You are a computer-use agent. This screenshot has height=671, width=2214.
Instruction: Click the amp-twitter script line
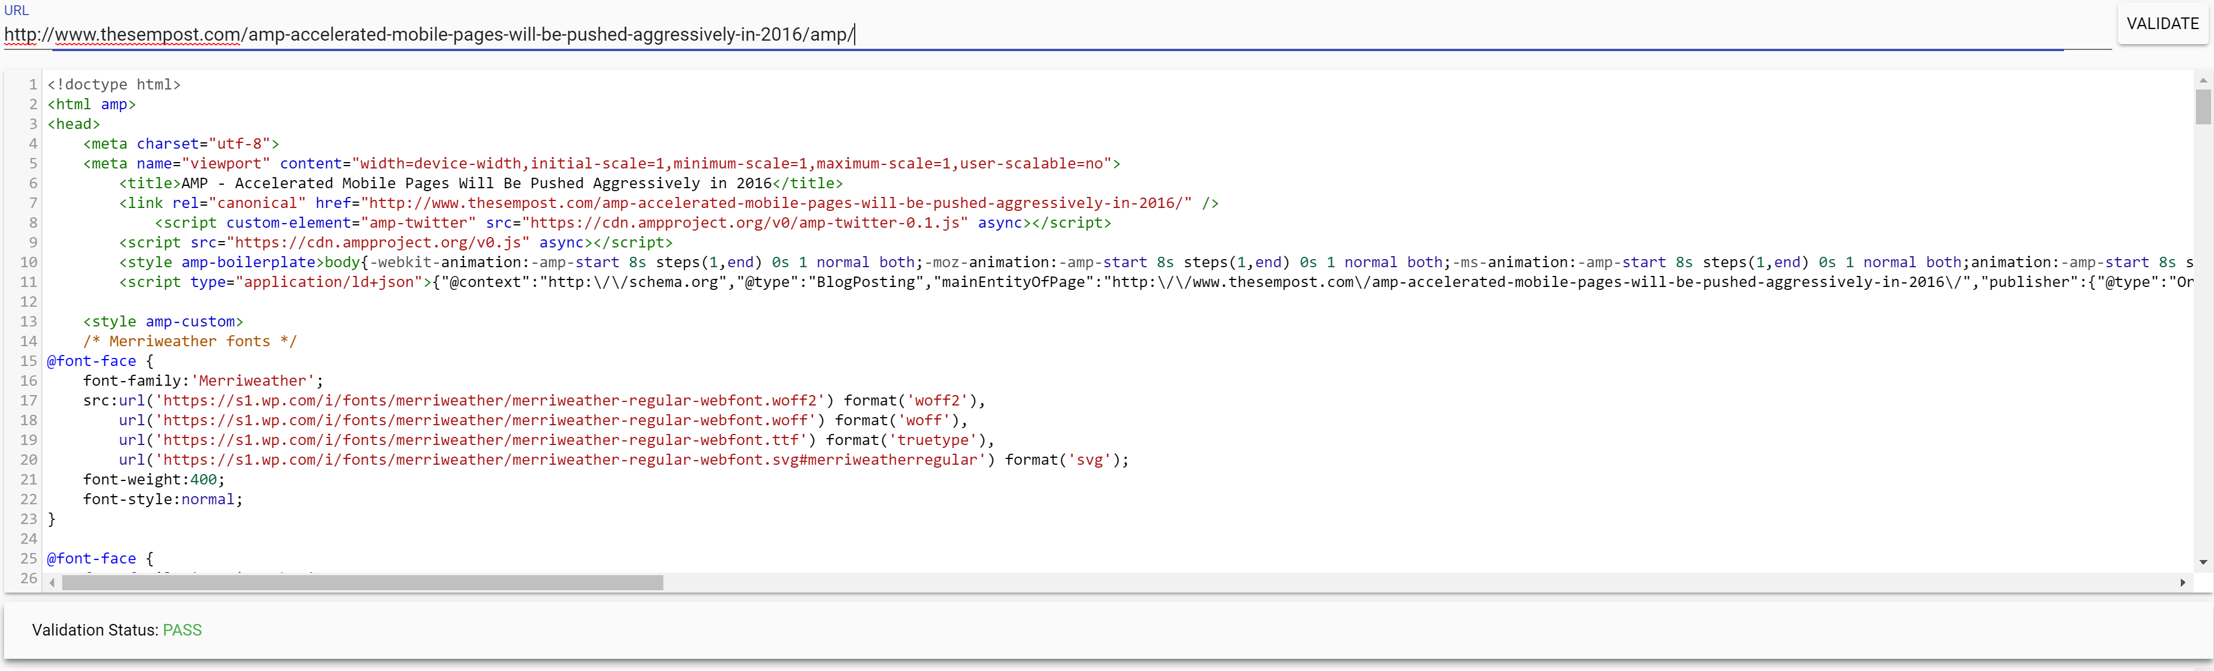632,223
